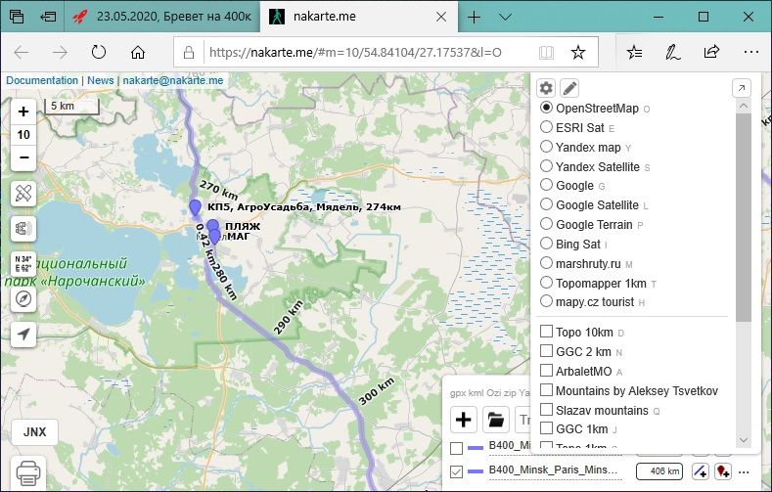The width and height of the screenshot is (772, 492).
Task: Click the layers list scrollbar up arrow
Action: click(744, 106)
